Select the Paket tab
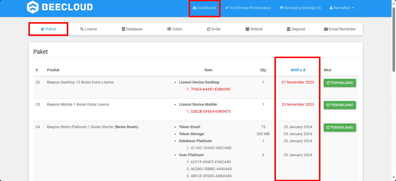The width and height of the screenshot is (396, 181). click(x=48, y=29)
